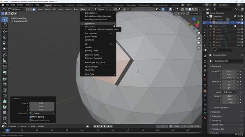Image resolution: width=245 pixels, height=137 pixels.
Task: Click the viewport pan hand icon
Action: pyautogui.click(x=198, y=38)
